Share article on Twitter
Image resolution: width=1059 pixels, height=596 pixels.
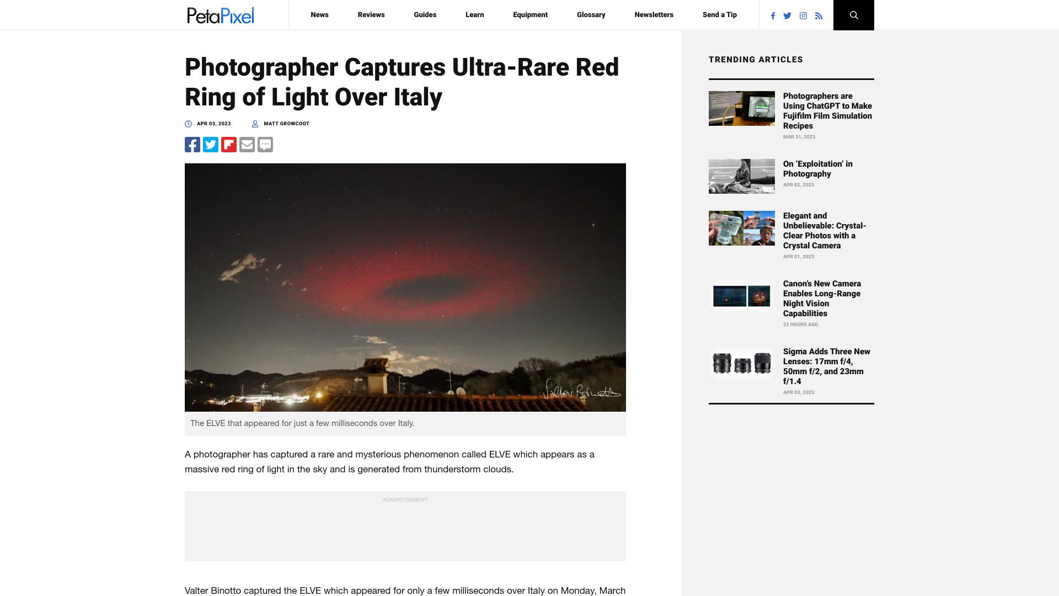click(211, 145)
